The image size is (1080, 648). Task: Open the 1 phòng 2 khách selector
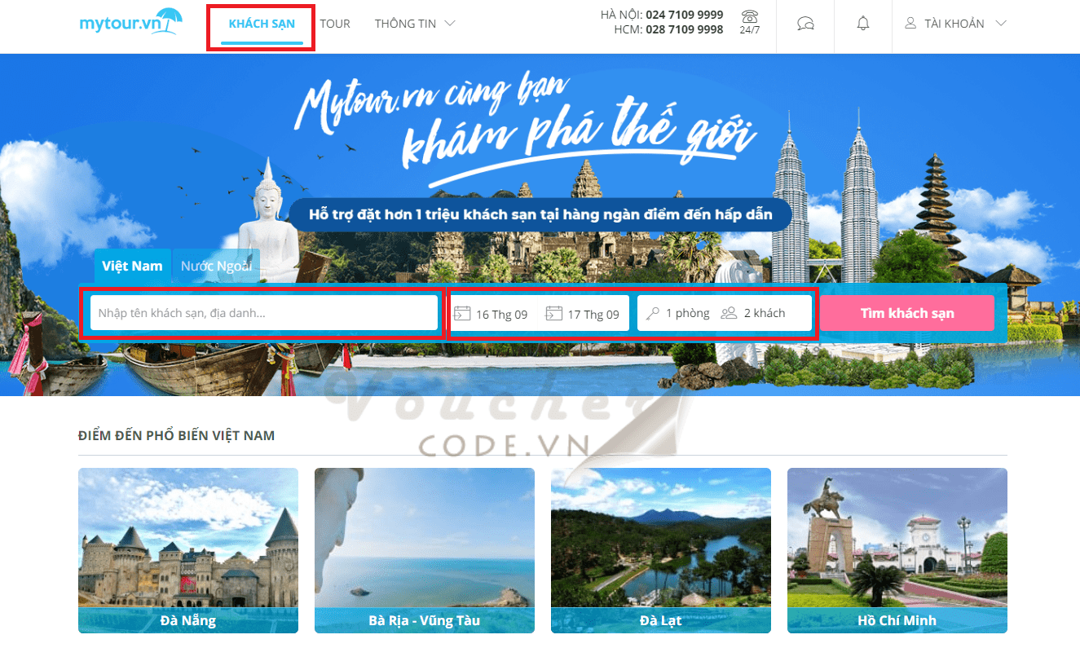tap(725, 313)
